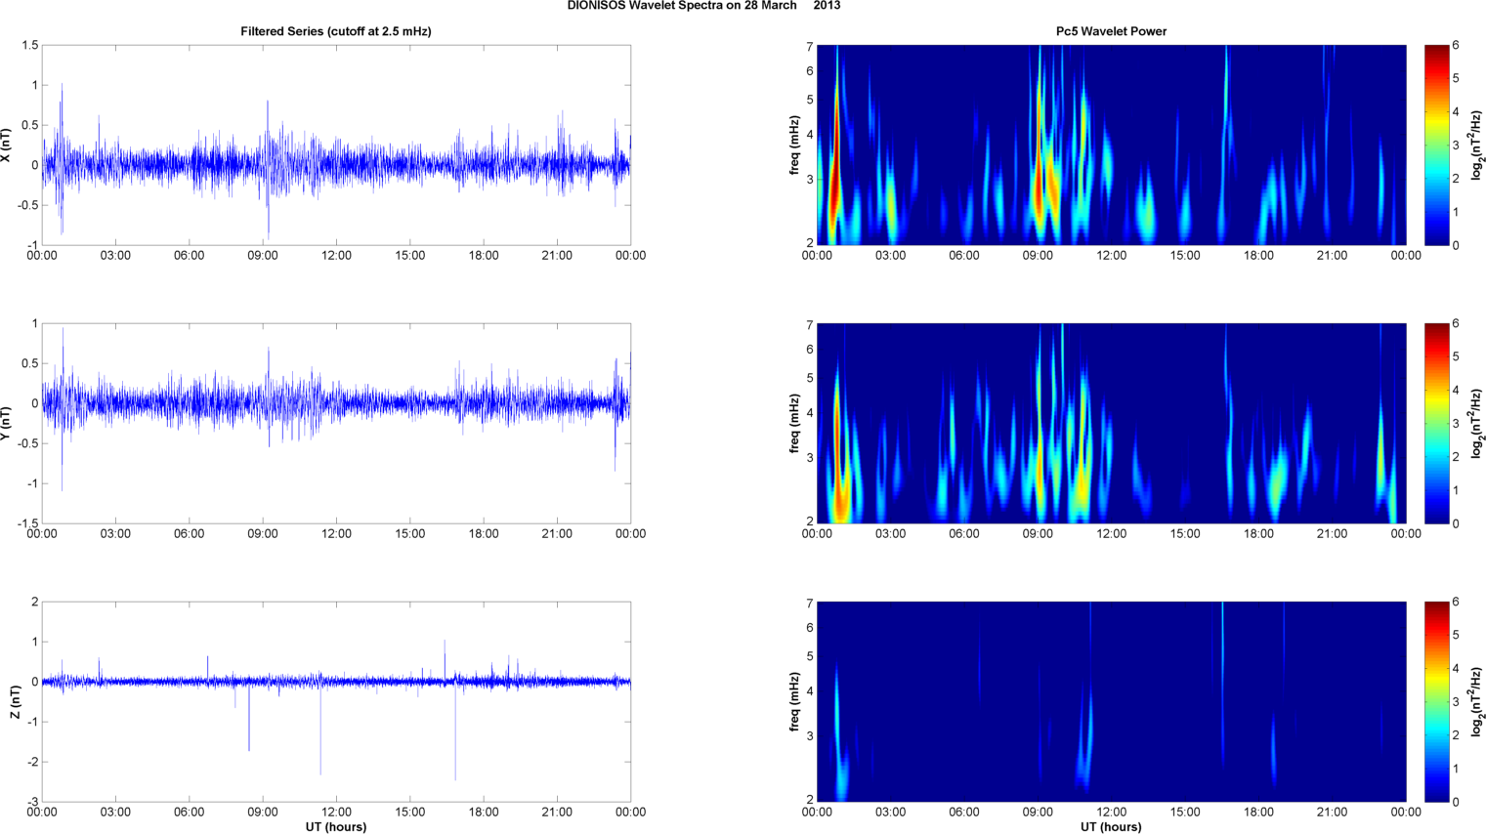
Task: Click the 18:00 tick under Z time series
Action: [484, 813]
